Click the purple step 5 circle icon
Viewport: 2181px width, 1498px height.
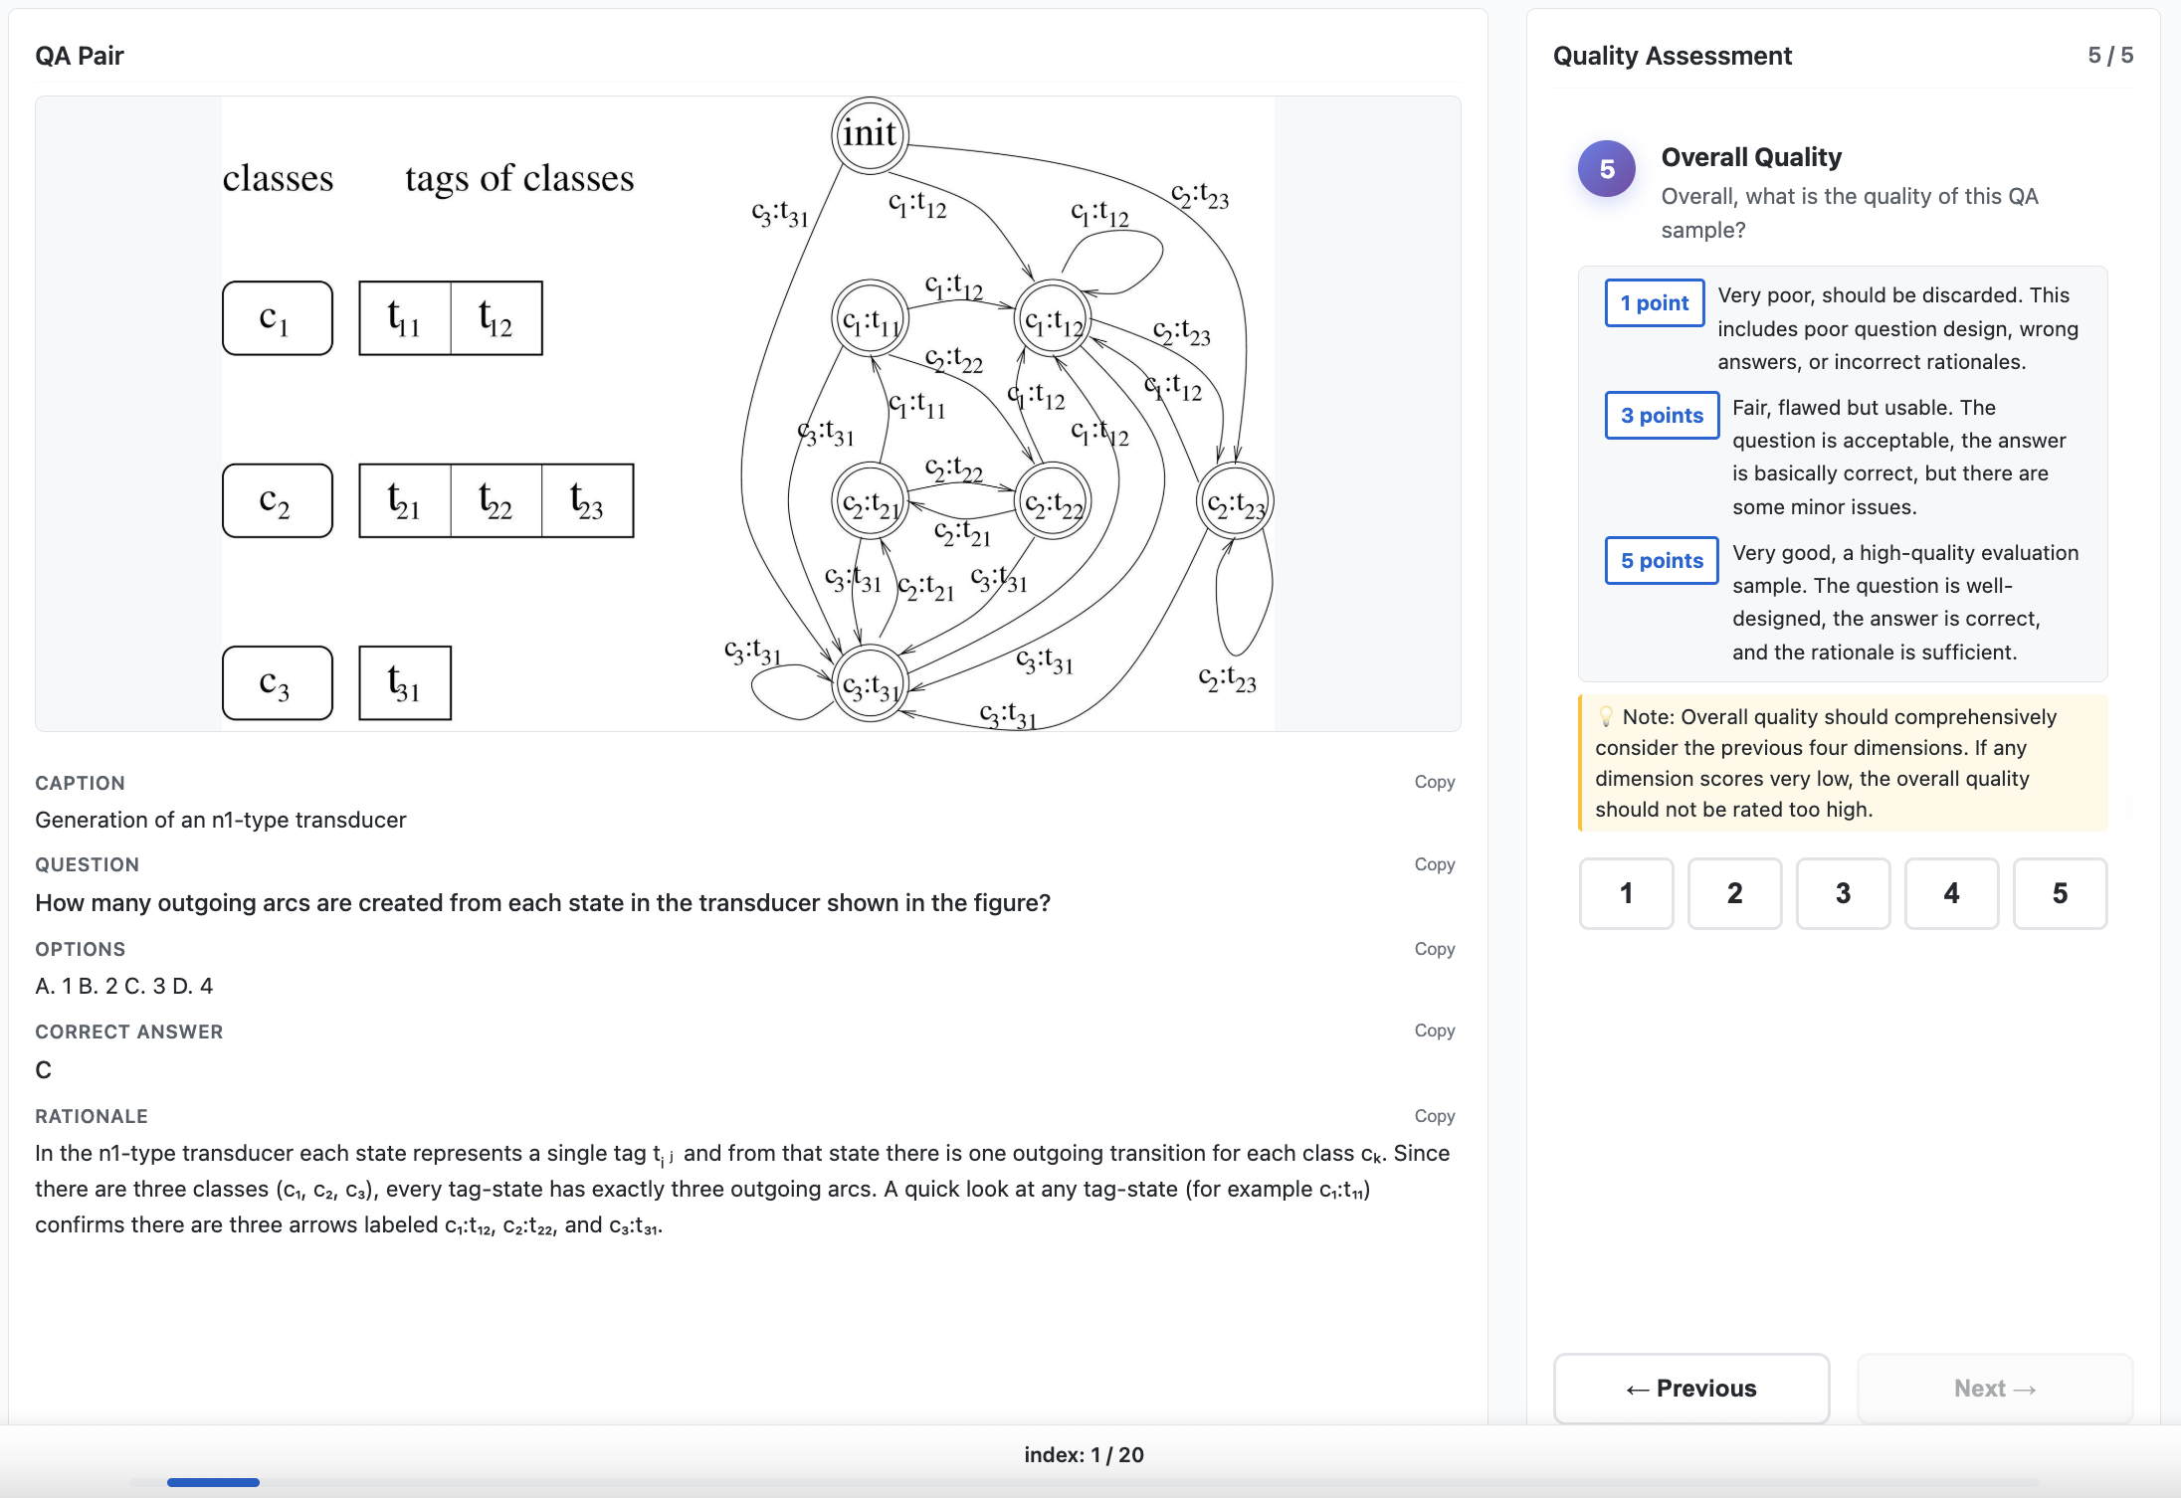1606,169
